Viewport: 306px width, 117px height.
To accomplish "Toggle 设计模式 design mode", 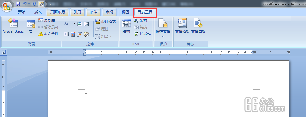I will [105, 21].
